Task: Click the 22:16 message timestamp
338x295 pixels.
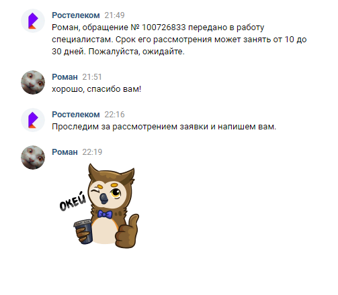Action: coord(114,115)
